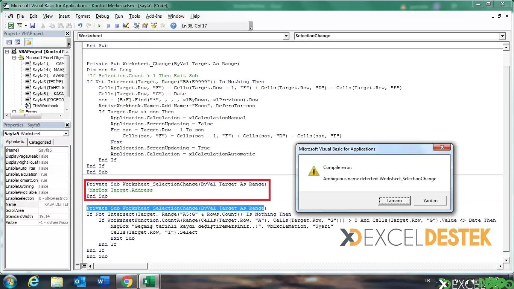Select Sayfa6 in the project tree
The image size is (514, 289).
click(44, 100)
